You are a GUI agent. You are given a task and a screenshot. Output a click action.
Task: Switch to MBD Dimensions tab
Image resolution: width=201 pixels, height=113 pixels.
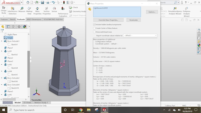[x=34, y=19]
